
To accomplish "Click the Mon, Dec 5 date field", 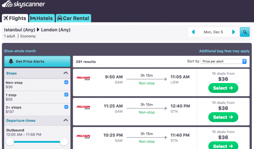I will [x=213, y=32].
